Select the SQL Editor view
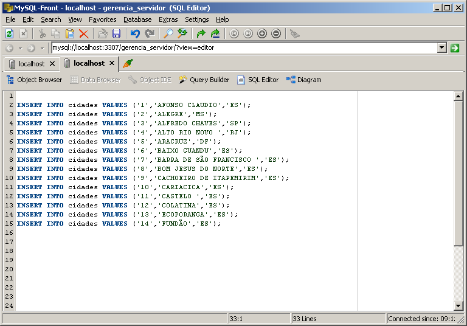This screenshot has width=467, height=326. click(258, 80)
